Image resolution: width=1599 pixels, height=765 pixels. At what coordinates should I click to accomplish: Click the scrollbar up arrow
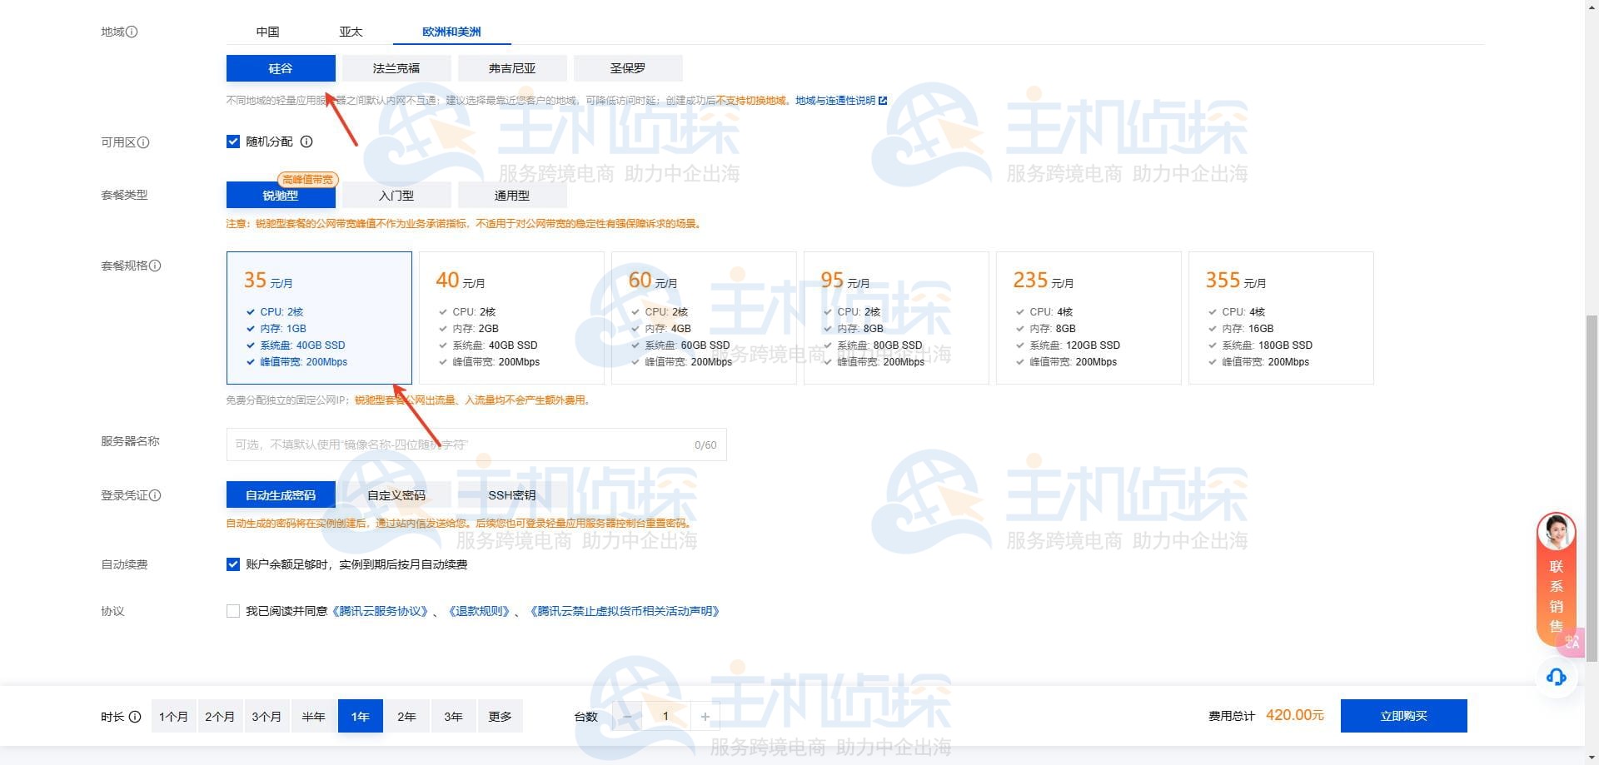1592,6
